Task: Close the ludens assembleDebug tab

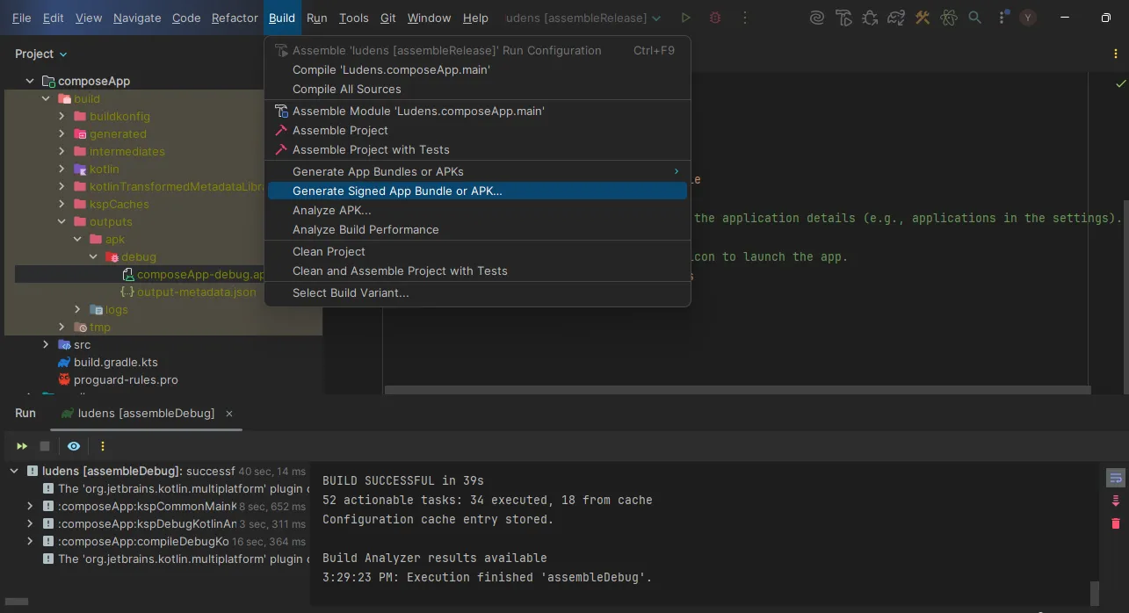Action: pyautogui.click(x=230, y=414)
